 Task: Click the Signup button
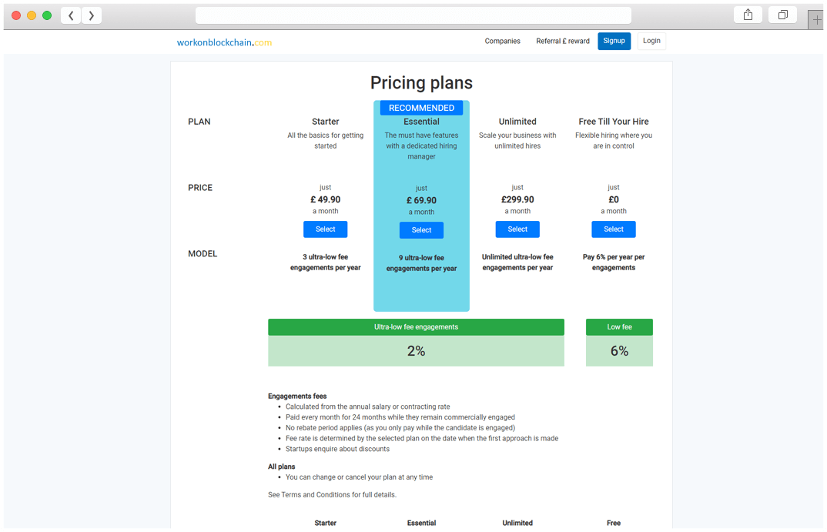(x=614, y=41)
